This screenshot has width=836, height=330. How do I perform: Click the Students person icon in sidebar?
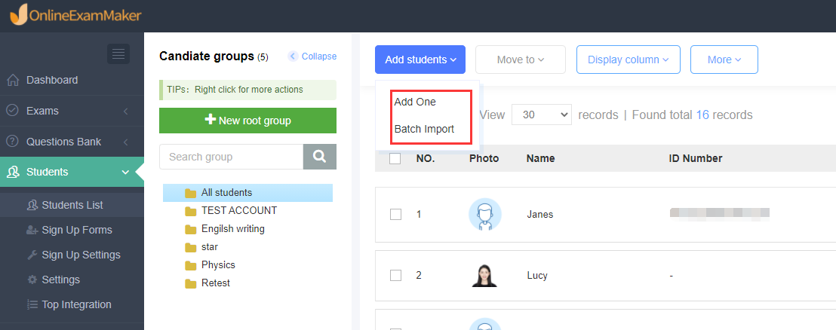point(13,172)
